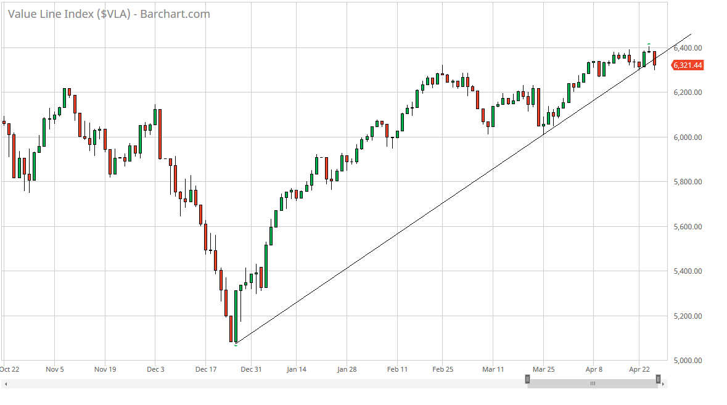Click the green high marker above the late April candle
The height and width of the screenshot is (405, 727).
point(649,44)
